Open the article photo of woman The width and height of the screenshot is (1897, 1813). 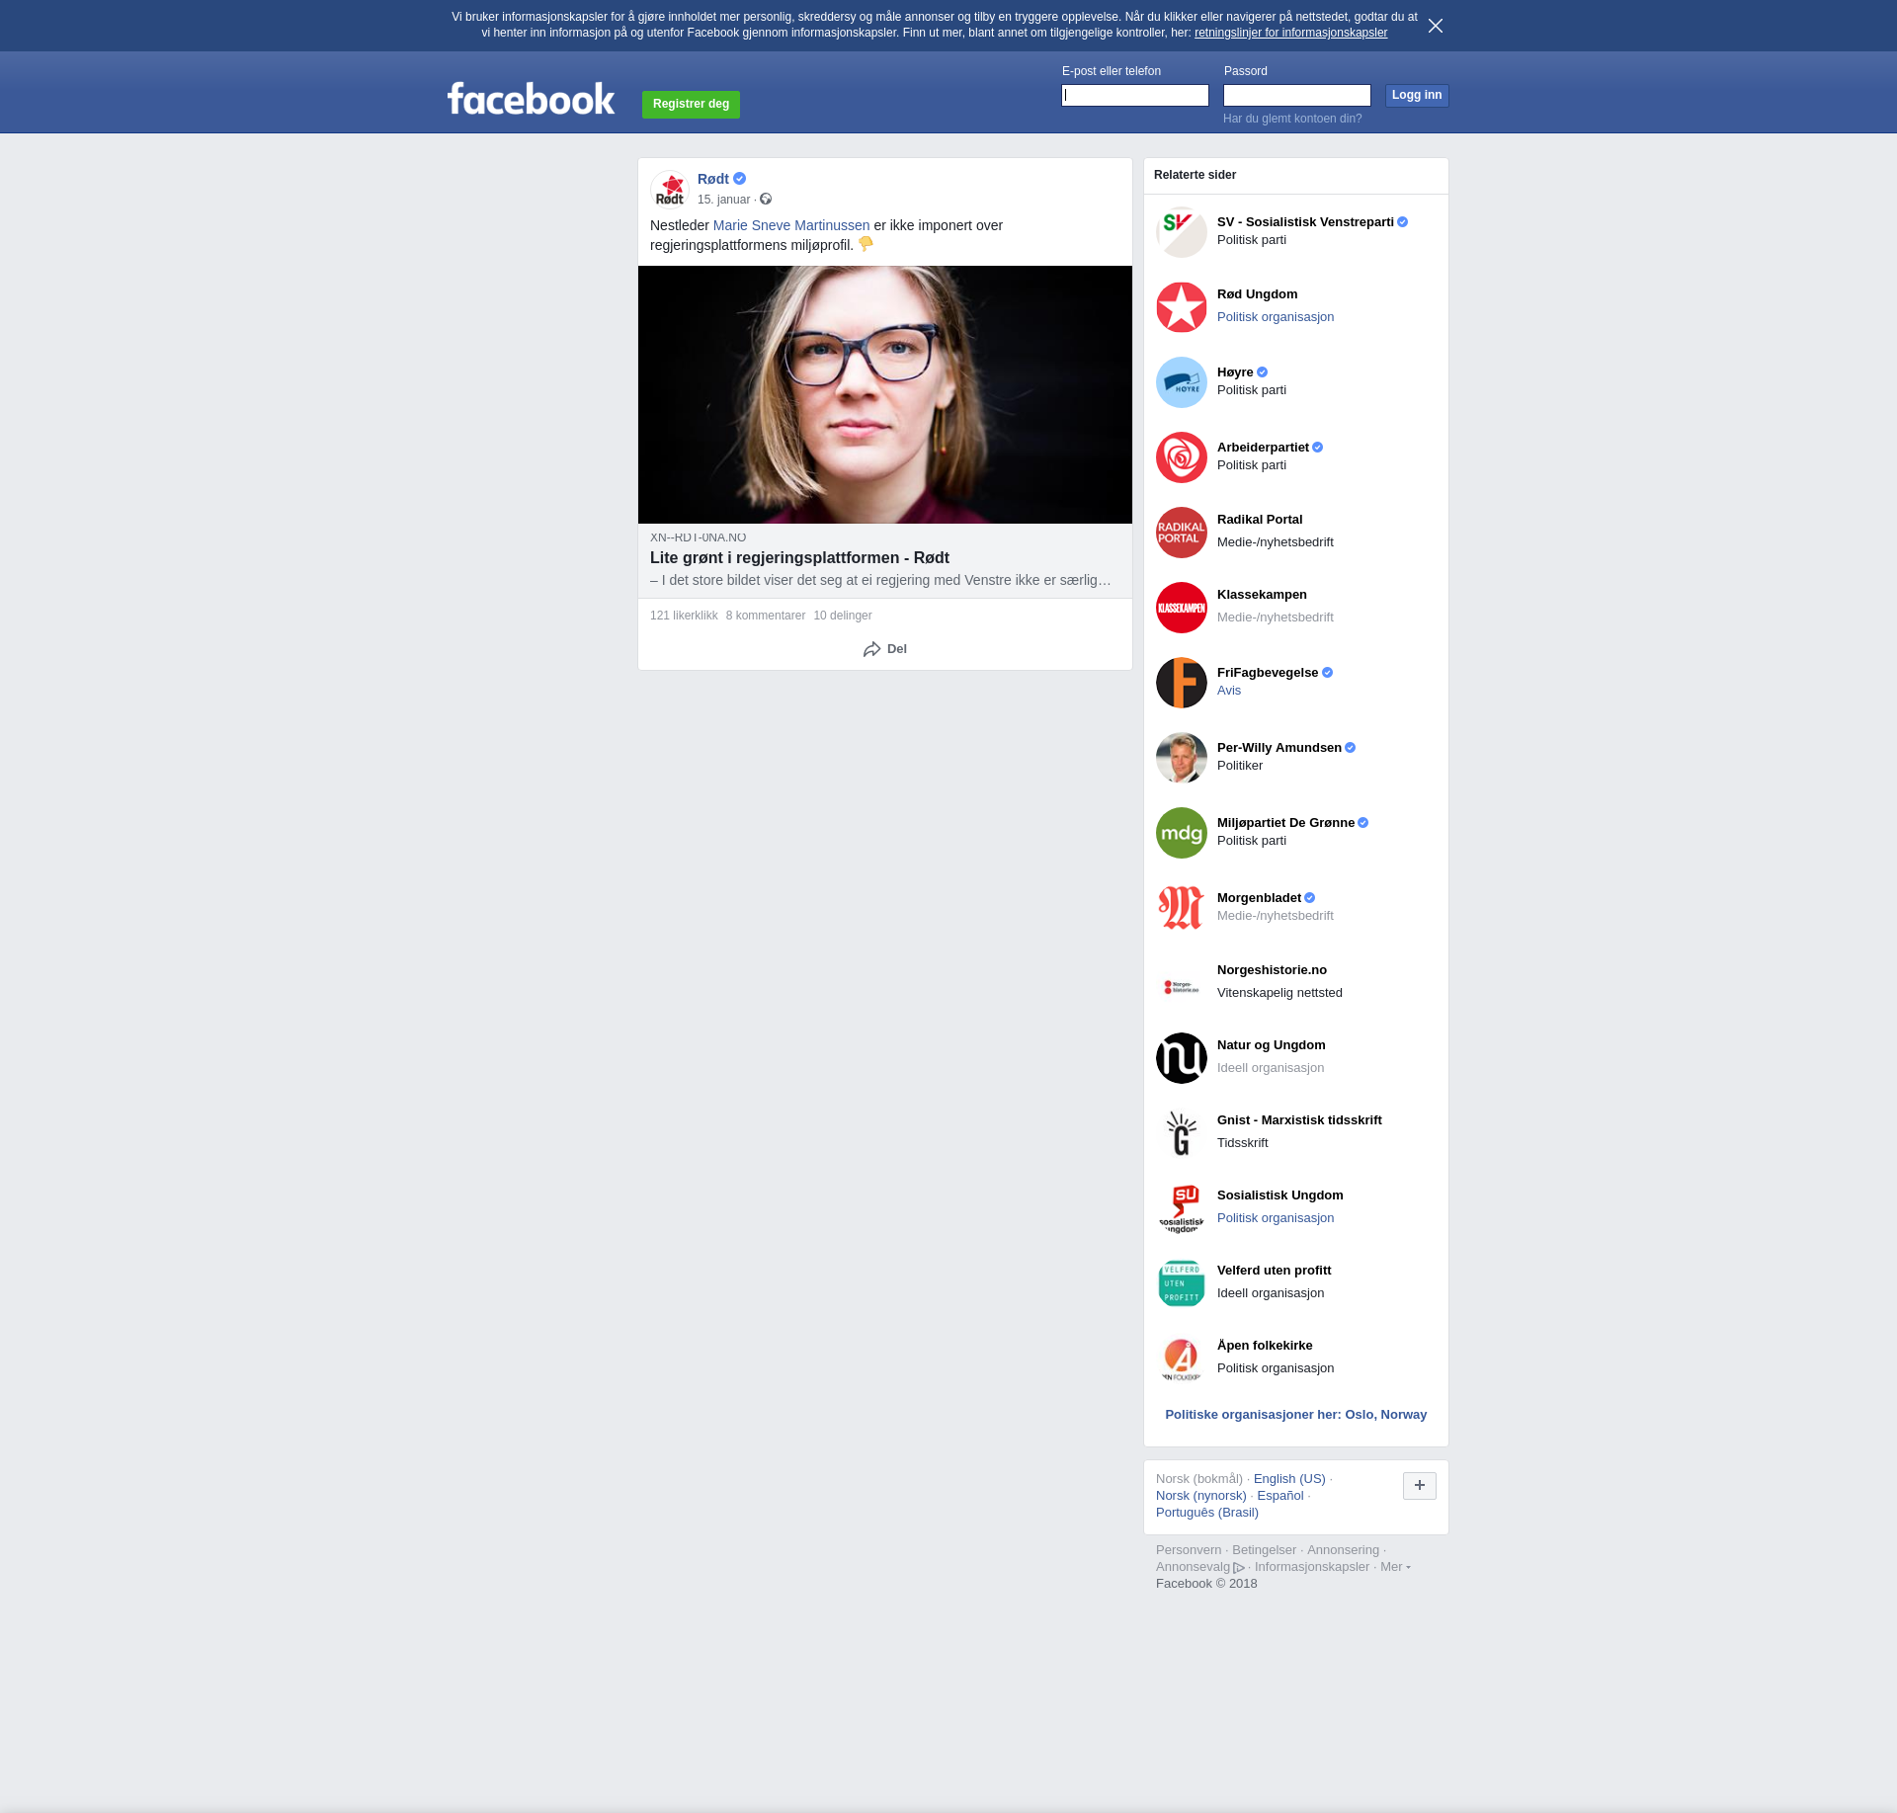pos(885,394)
